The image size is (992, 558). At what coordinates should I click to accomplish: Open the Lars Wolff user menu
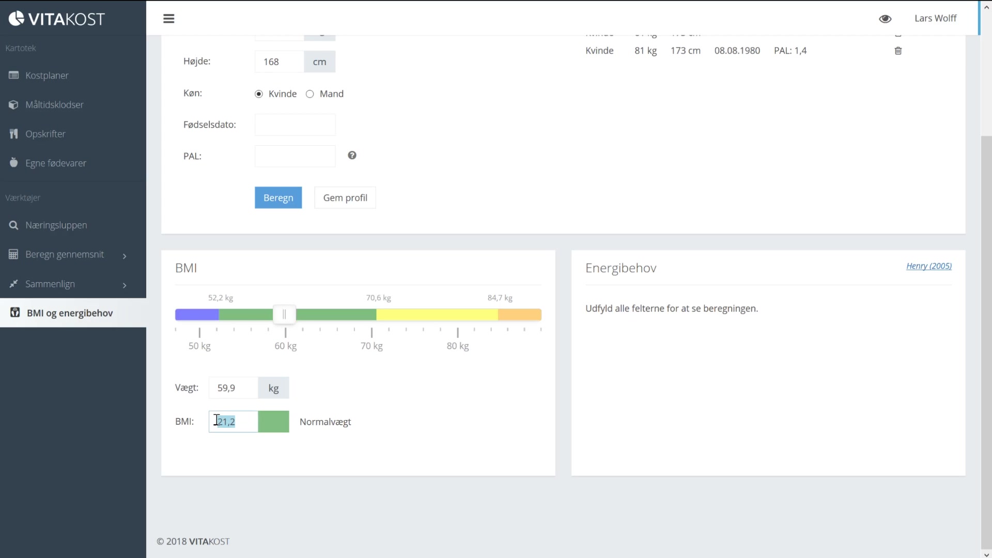(935, 19)
